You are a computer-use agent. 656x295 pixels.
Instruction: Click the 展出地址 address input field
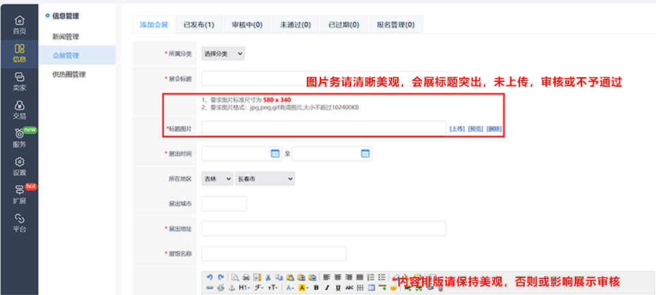point(324,228)
